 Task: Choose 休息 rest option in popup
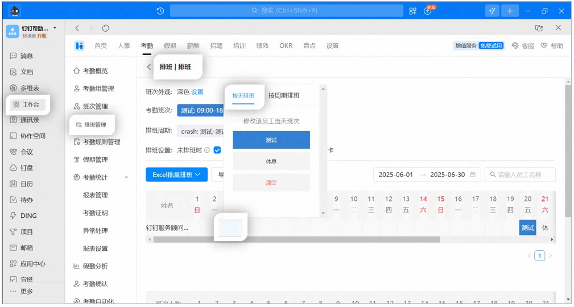(x=271, y=161)
